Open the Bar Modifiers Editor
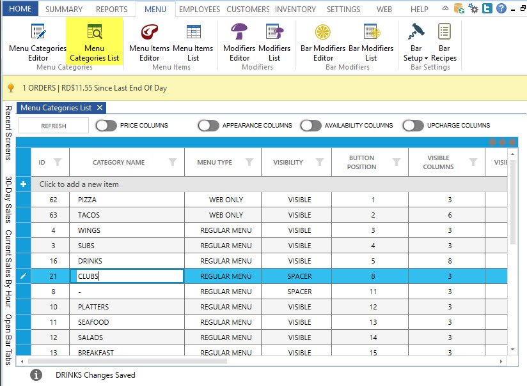527x386 pixels. pos(323,42)
